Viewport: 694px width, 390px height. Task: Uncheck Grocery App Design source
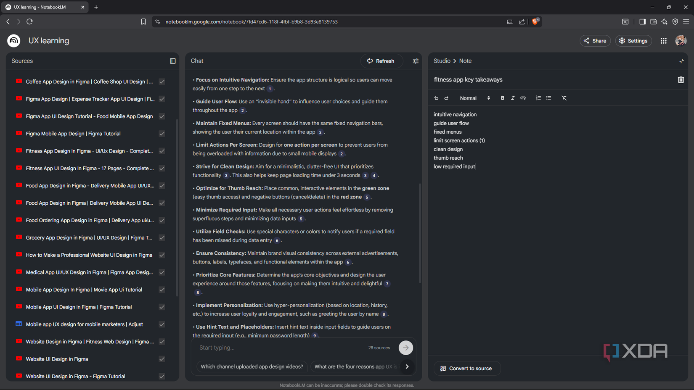click(162, 237)
